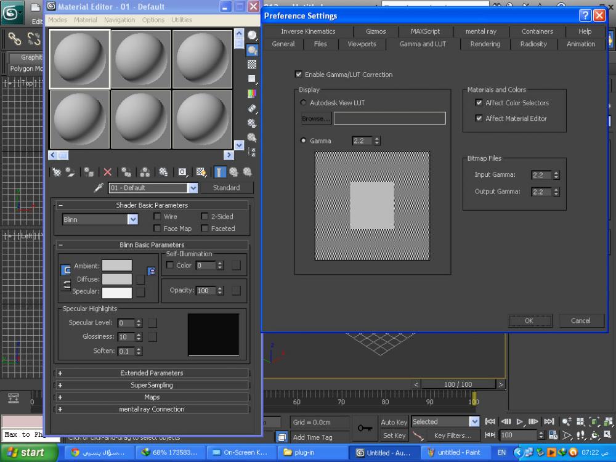Open the 01 - Default material name dropdown
The height and width of the screenshot is (462, 616).
[x=193, y=188]
